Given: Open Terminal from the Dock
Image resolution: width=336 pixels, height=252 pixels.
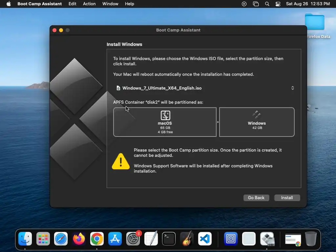Looking at the screenshot, I should click(169, 239).
